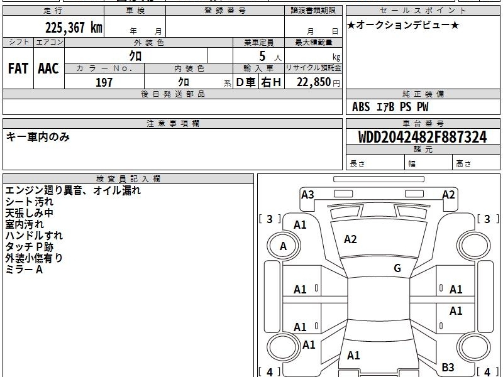Select the 高さ dimension cell

click(476, 163)
